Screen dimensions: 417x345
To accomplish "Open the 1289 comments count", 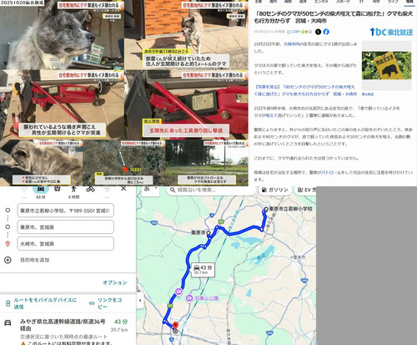I will (x=294, y=32).
